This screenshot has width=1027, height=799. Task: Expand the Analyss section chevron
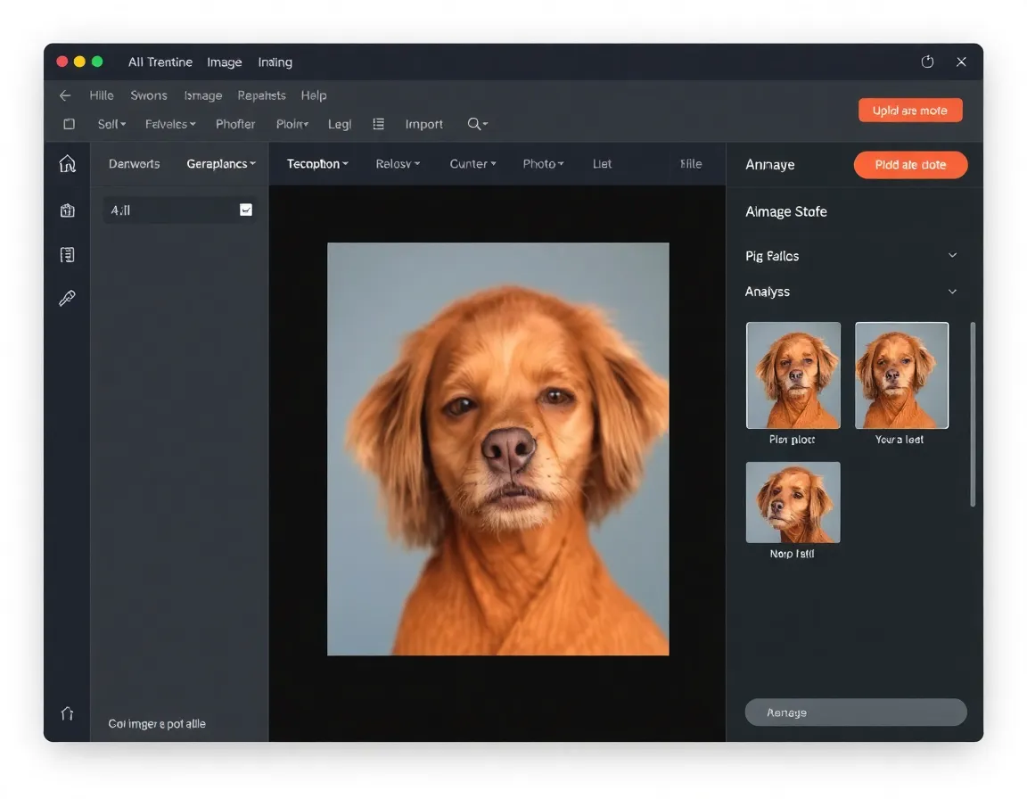952,292
